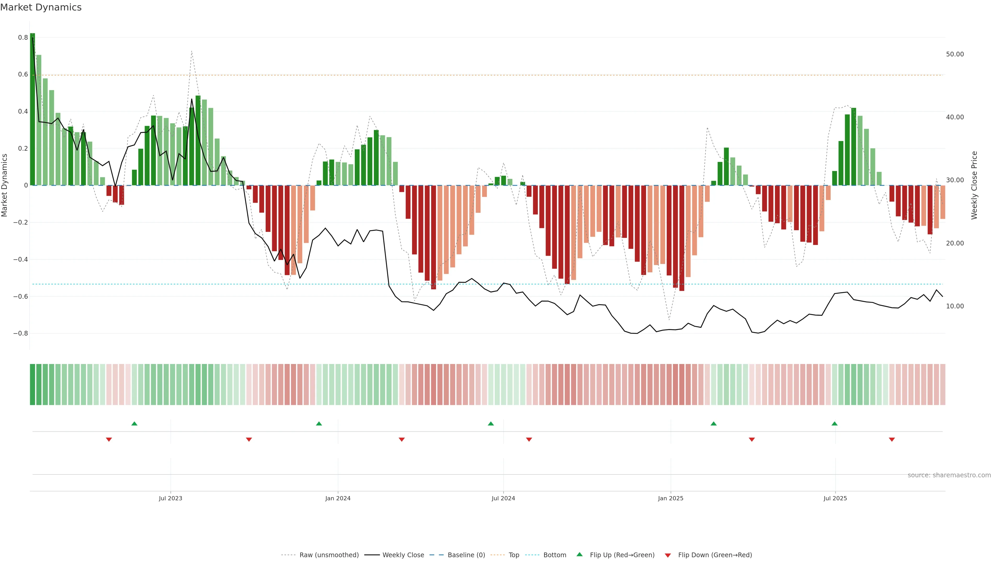Click the flip-up marker before Jul 2024
Screen dimensions: 1004x564
click(491, 424)
